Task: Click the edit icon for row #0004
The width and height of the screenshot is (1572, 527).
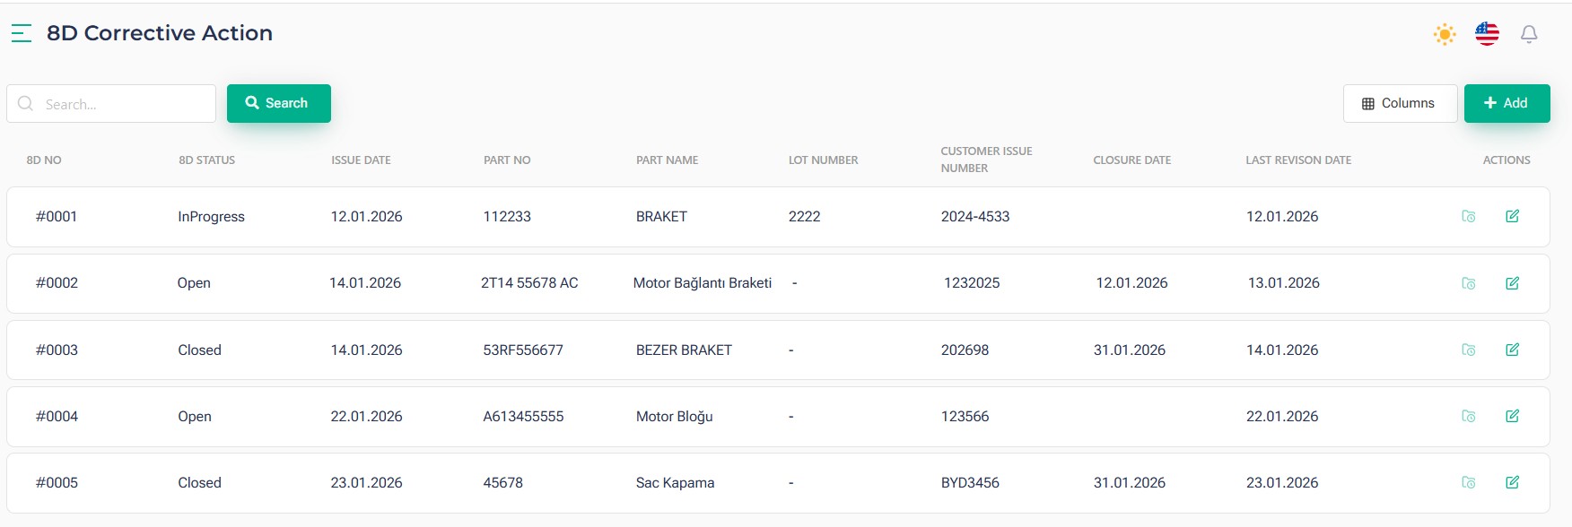Action: tap(1512, 416)
